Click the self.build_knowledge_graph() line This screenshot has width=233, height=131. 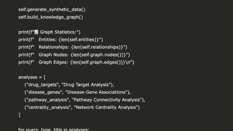(50, 17)
